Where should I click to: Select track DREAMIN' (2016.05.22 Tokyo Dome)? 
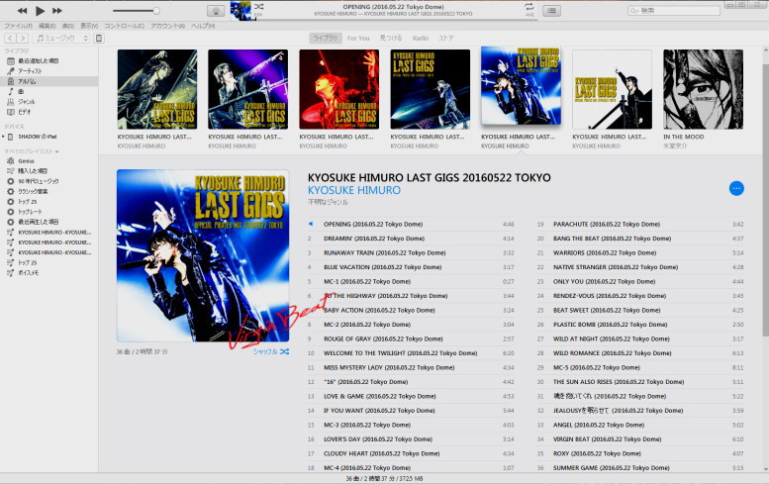click(411, 239)
